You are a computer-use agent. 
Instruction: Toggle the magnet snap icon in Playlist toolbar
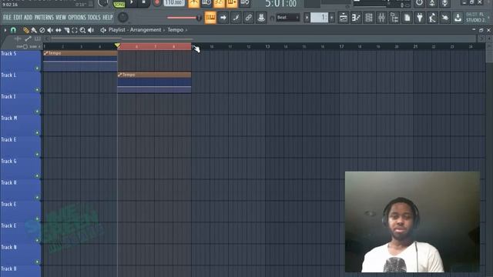(x=13, y=30)
